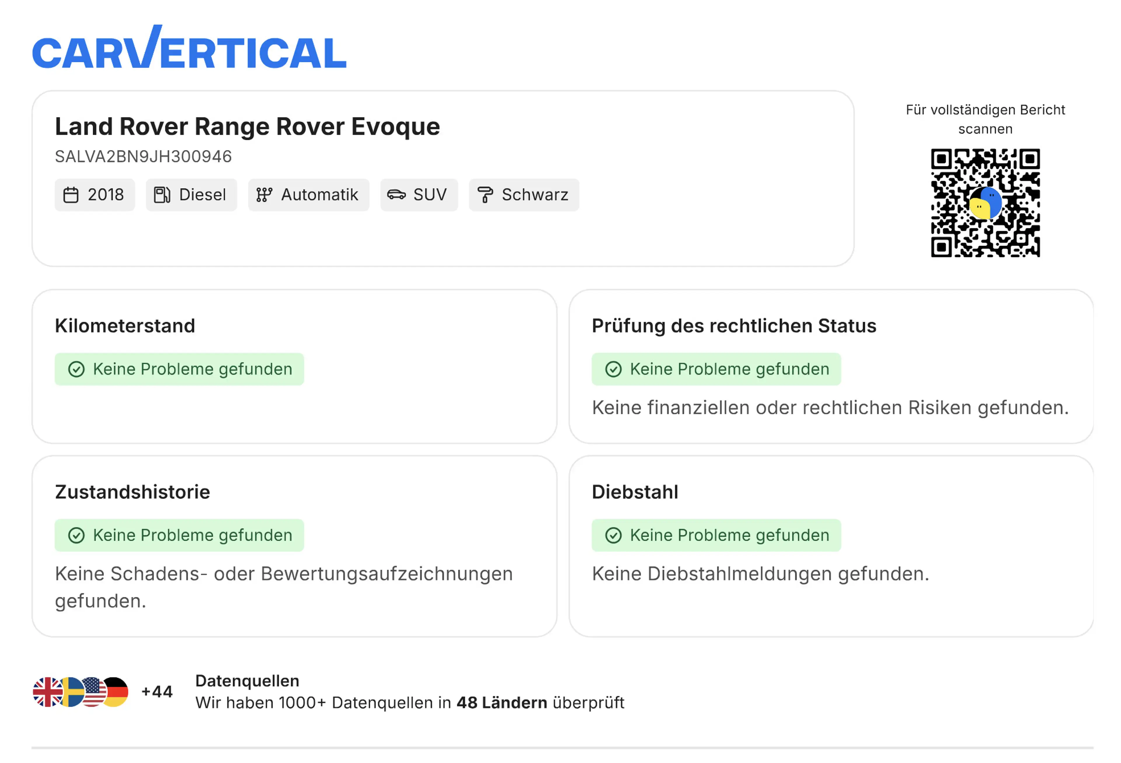
Task: Click the Datenquellen heading
Action: point(248,681)
